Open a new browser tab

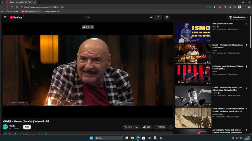coord(39,2)
